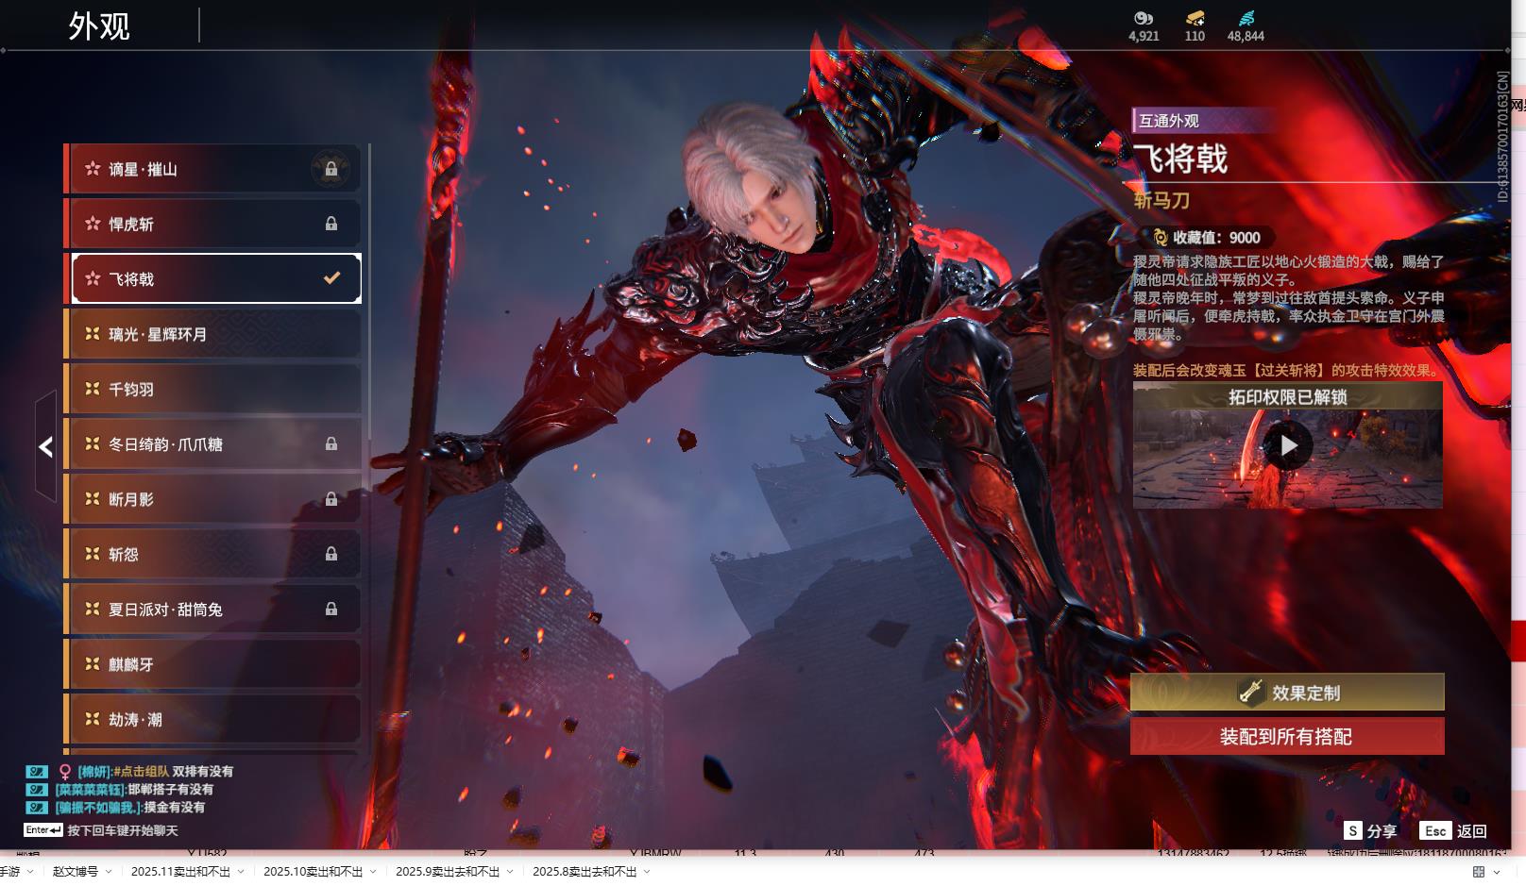The image size is (1526, 886).
Task: Open dropdown arrow of 赵文博号 tab
Action: pos(109,872)
